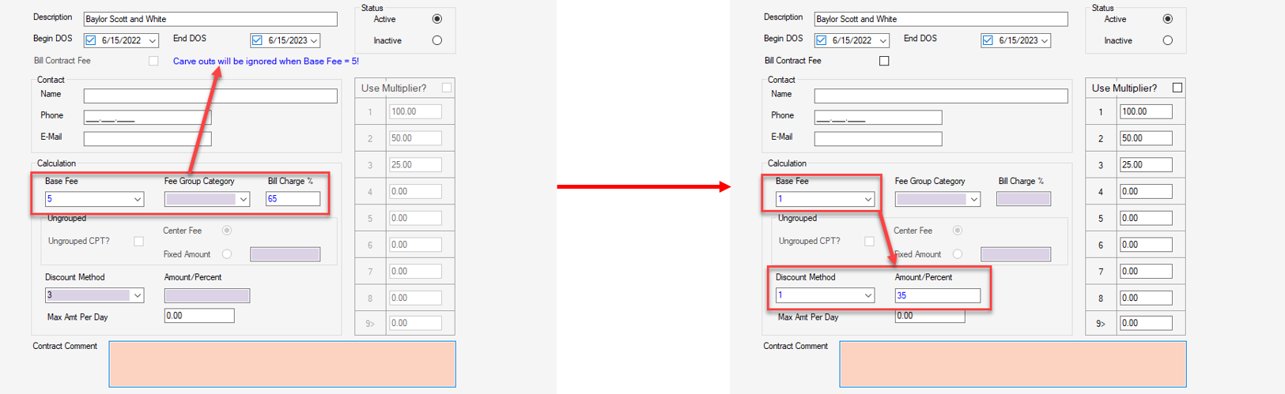Select Inactive status radio in left form
Image resolution: width=1285 pixels, height=394 pixels.
[437, 40]
